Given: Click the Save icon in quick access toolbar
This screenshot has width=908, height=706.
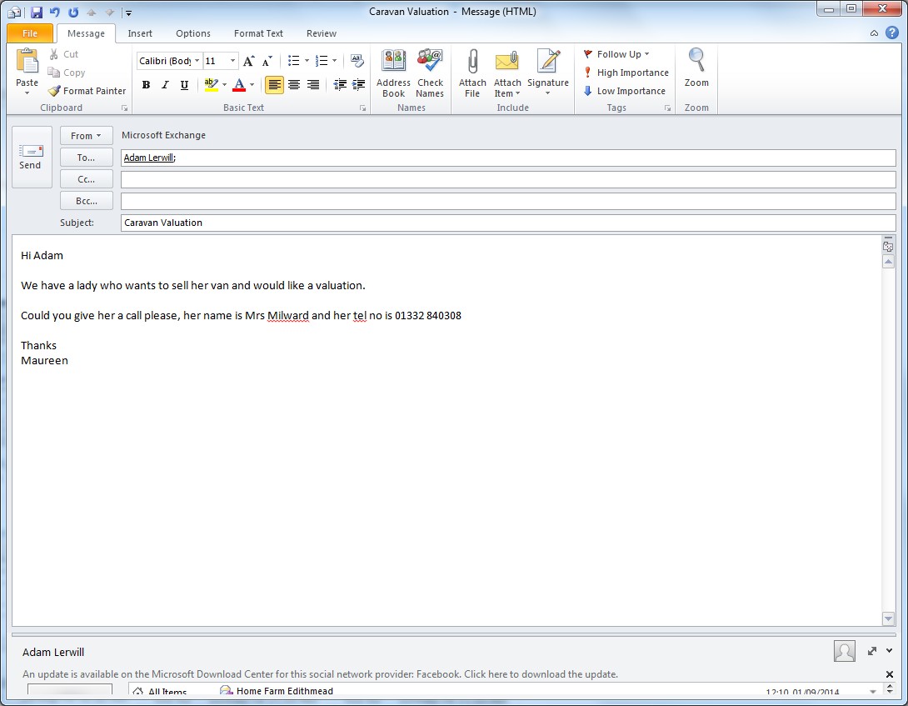Looking at the screenshot, I should (36, 12).
